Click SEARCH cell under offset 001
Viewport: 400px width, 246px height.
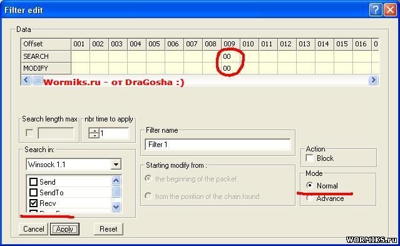coord(80,56)
